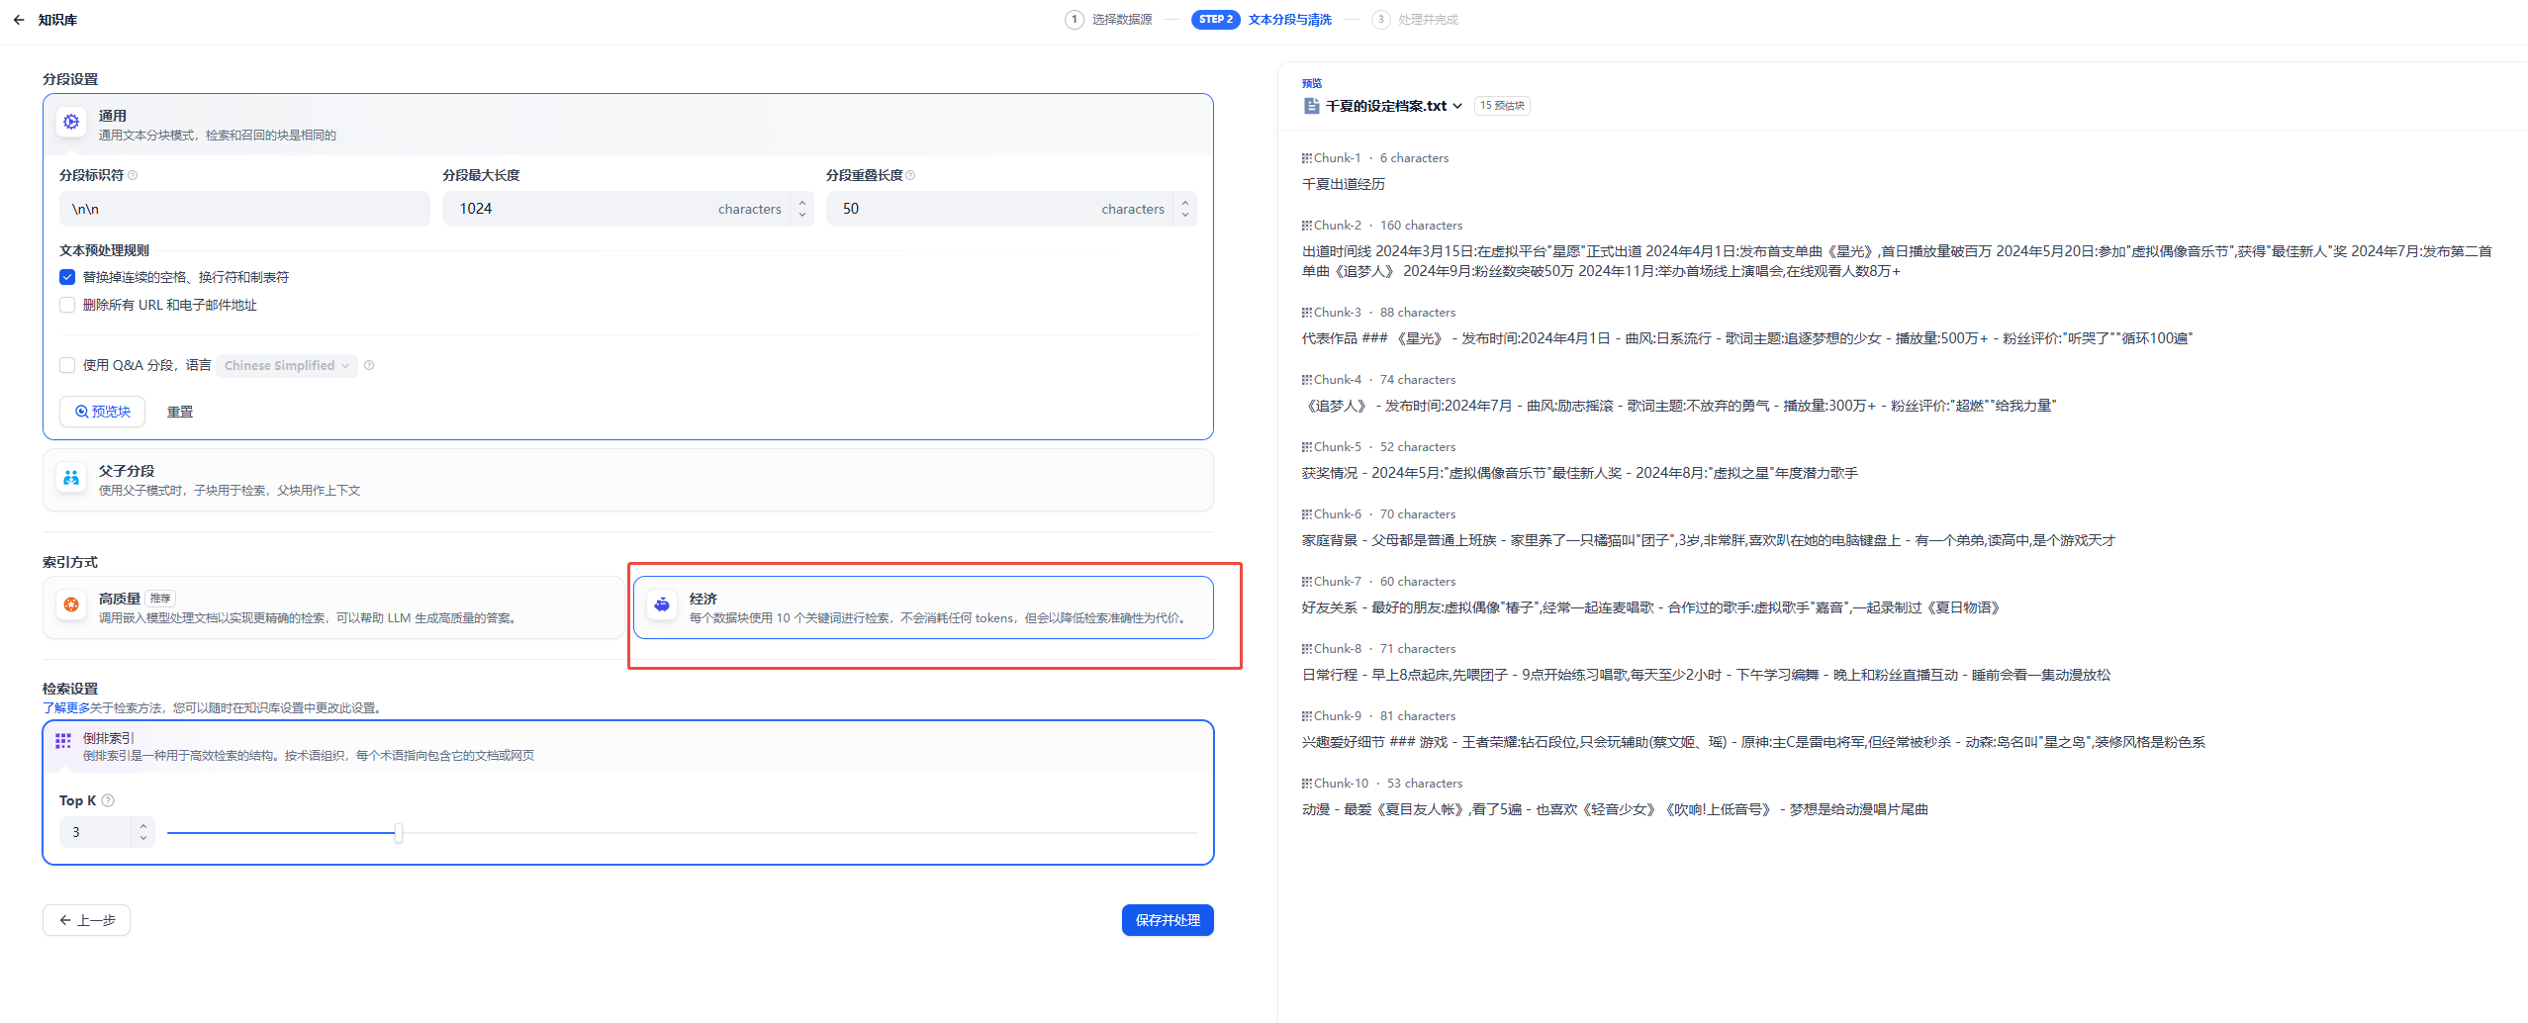Select the 通用 segmentation mode gear icon
Viewport: 2528px width, 1023px height.
click(x=71, y=123)
